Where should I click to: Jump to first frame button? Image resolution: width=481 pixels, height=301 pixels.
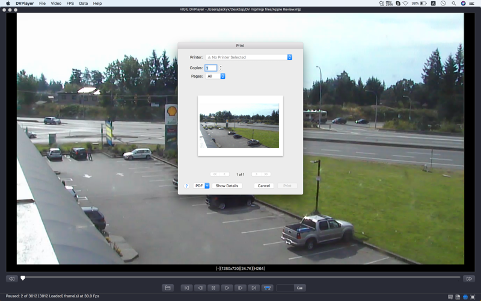(186, 288)
